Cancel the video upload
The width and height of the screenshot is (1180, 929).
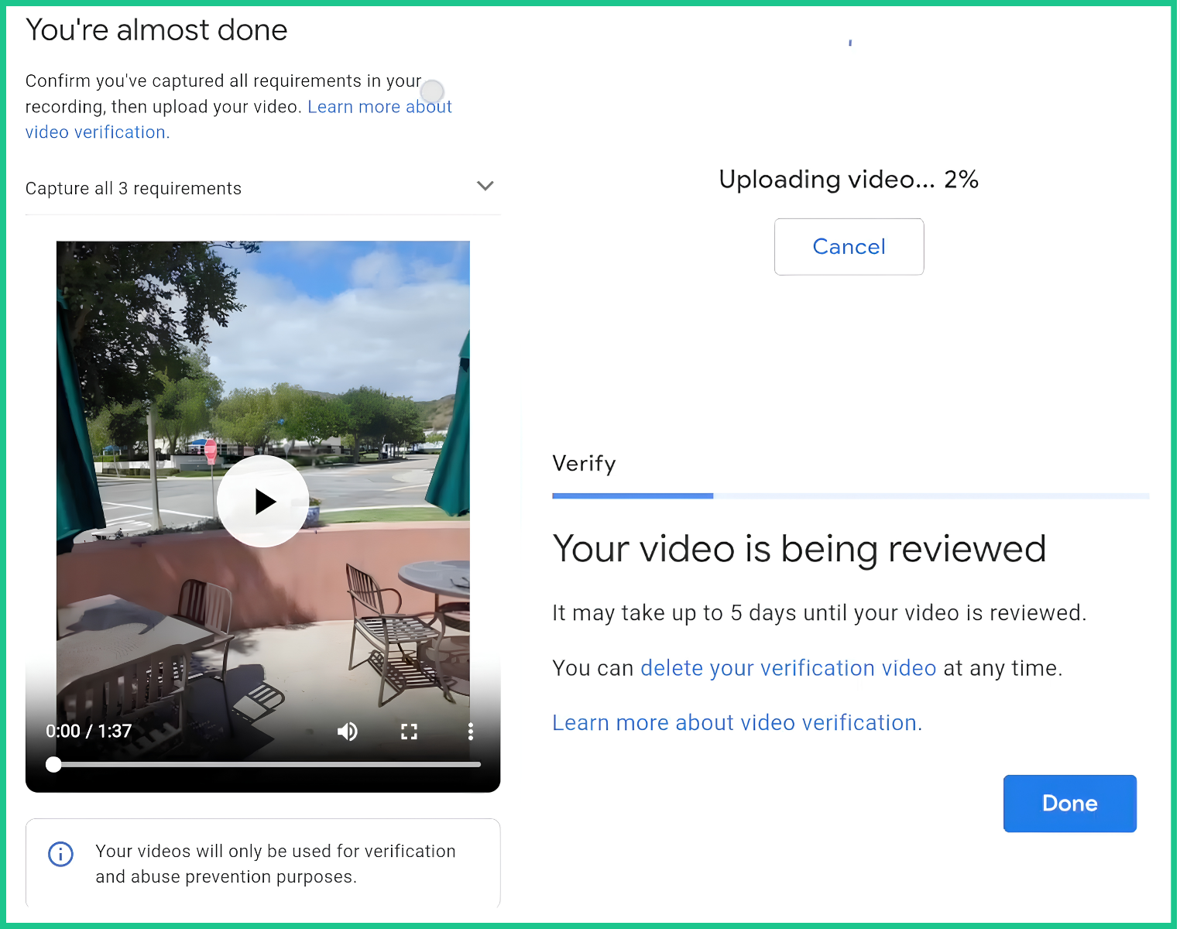click(849, 247)
